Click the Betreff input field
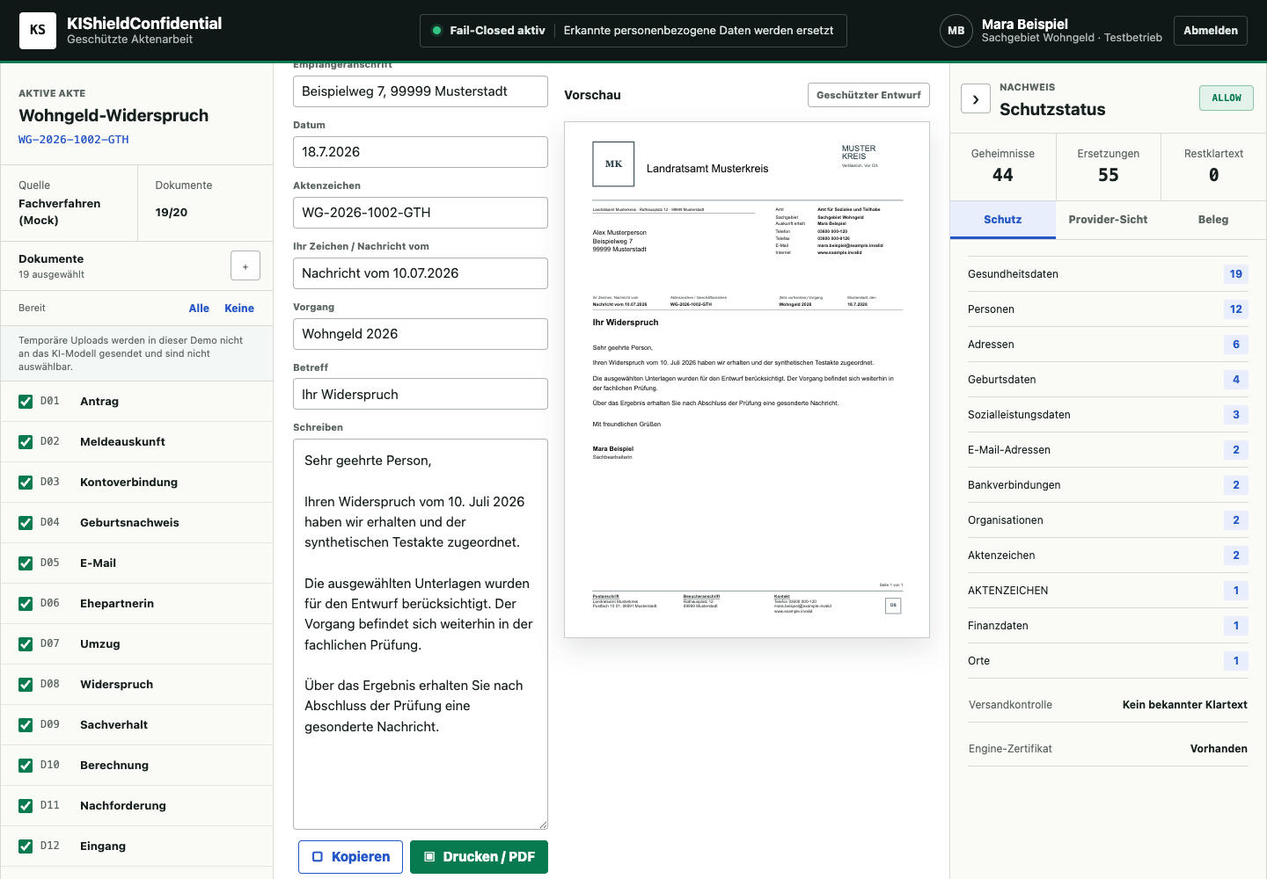Viewport: 1267px width, 879px height. click(421, 395)
